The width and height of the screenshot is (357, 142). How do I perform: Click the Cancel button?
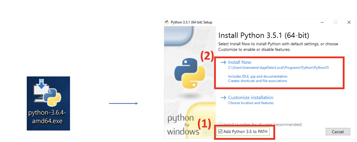pos(338,132)
